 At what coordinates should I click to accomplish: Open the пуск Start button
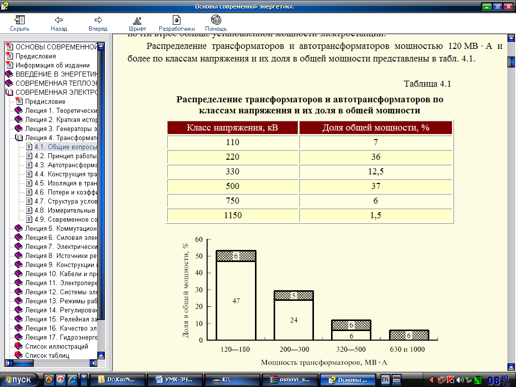[19, 380]
